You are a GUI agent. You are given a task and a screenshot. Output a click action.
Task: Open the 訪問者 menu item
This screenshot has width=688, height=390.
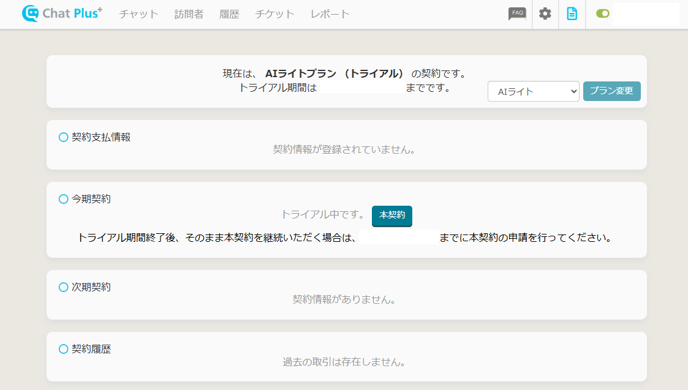click(189, 14)
